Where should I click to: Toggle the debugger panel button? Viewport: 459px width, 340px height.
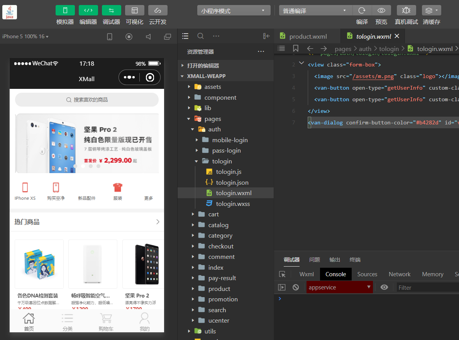pyautogui.click(x=111, y=10)
